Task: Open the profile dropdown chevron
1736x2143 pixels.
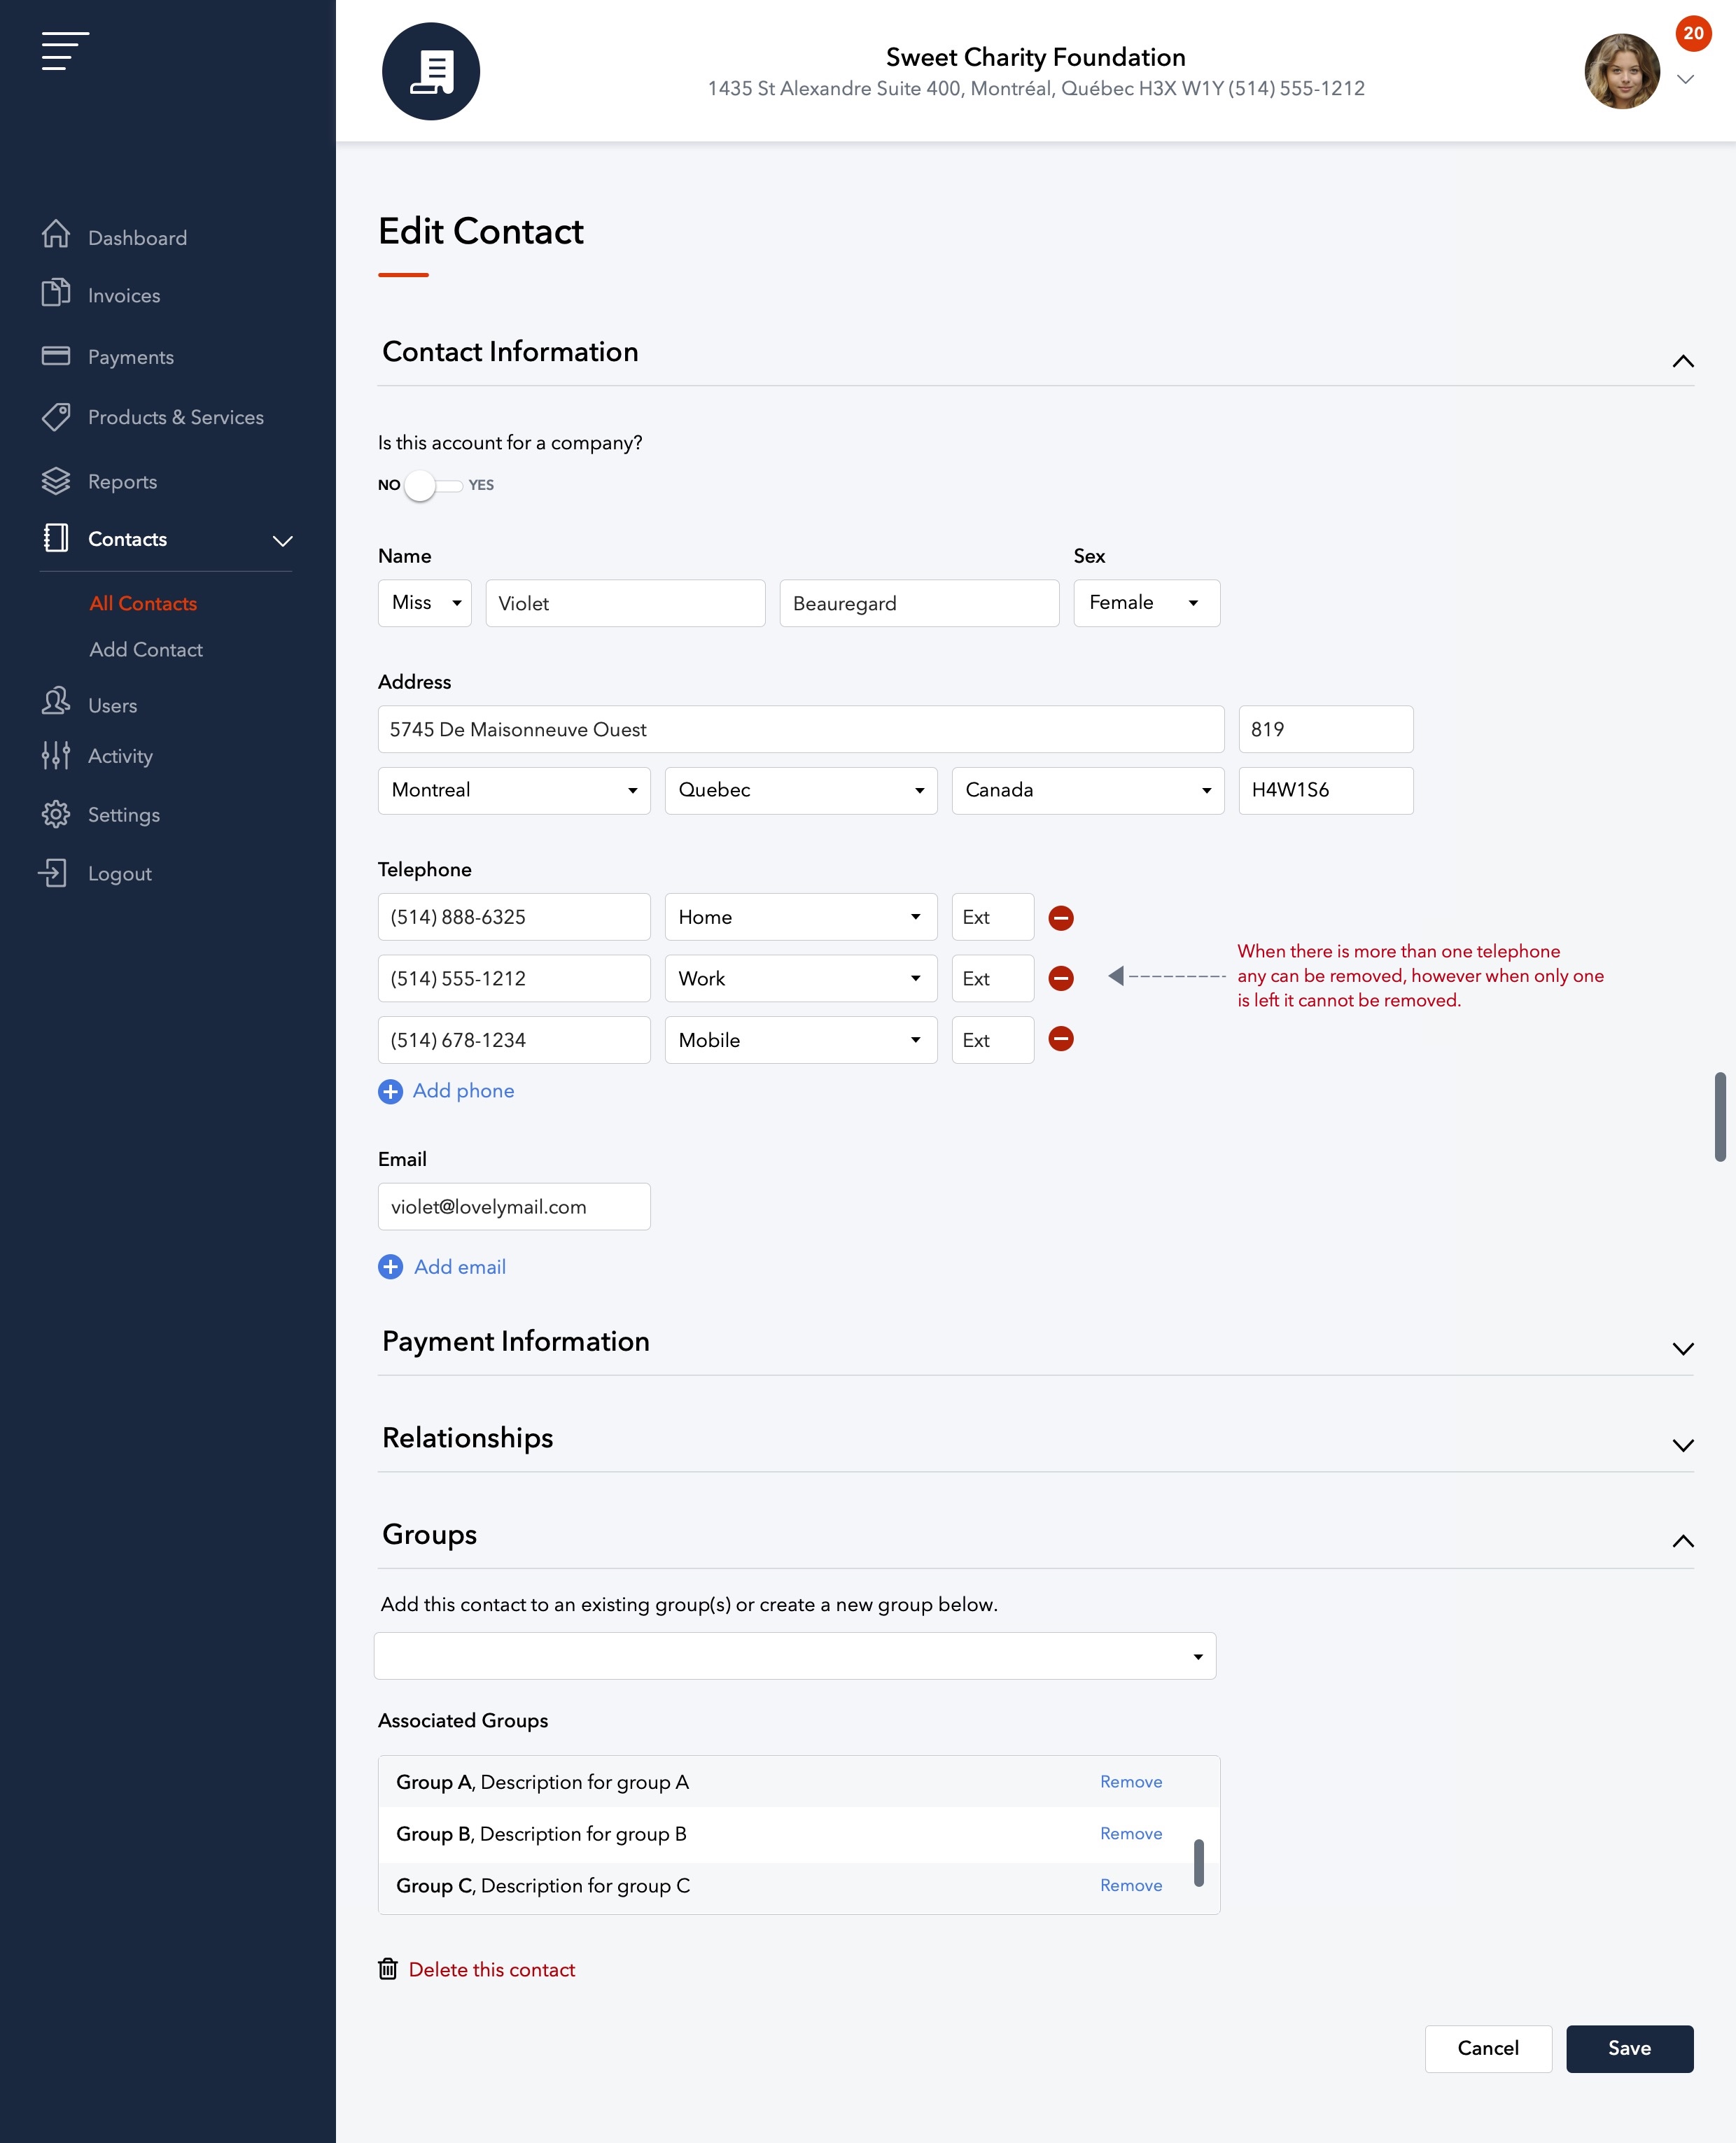Action: 1685,80
